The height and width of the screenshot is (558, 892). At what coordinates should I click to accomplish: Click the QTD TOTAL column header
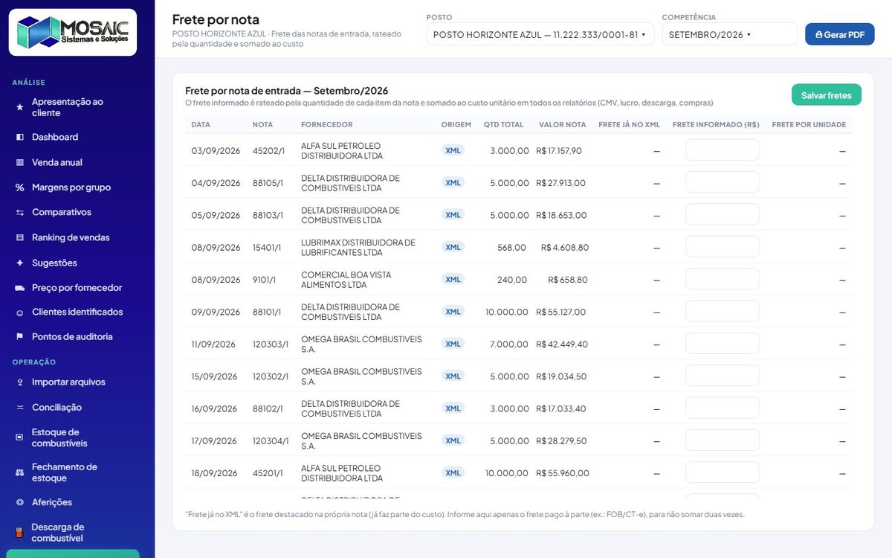pos(504,125)
